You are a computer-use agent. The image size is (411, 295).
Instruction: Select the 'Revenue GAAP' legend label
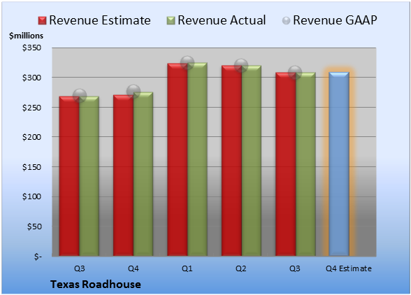[x=335, y=20]
